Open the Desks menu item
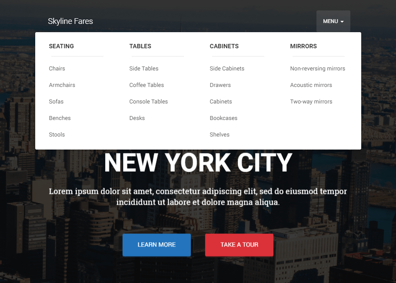Screen dimensions: 396x283 coord(137,118)
